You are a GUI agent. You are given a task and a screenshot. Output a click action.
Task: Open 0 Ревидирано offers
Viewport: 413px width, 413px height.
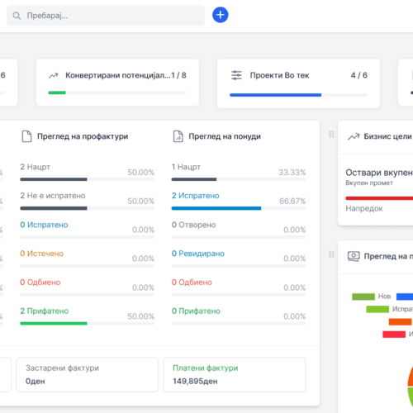(198, 254)
